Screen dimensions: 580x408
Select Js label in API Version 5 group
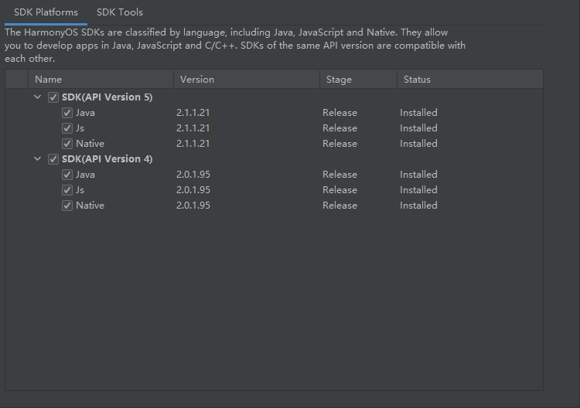point(80,128)
